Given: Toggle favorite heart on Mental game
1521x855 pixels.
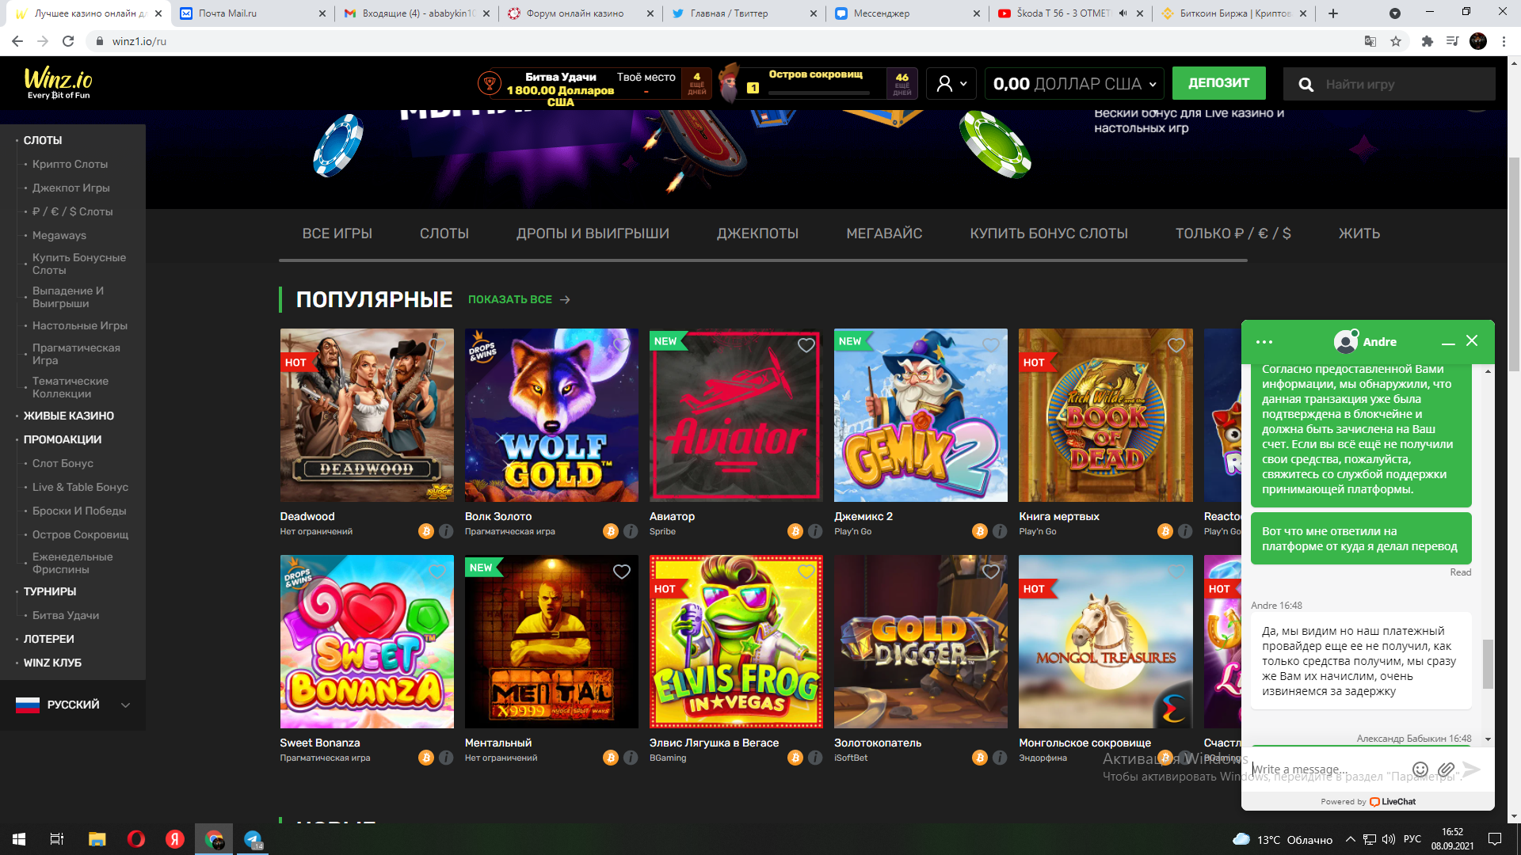Looking at the screenshot, I should (x=622, y=572).
